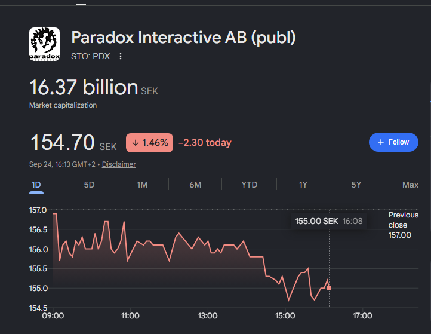Click the 154.70 share price value
Screen dimensions: 431x334
(x=63, y=143)
